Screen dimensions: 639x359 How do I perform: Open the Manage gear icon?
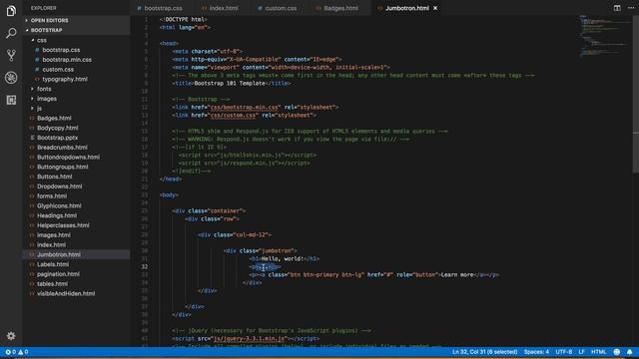(x=11, y=336)
